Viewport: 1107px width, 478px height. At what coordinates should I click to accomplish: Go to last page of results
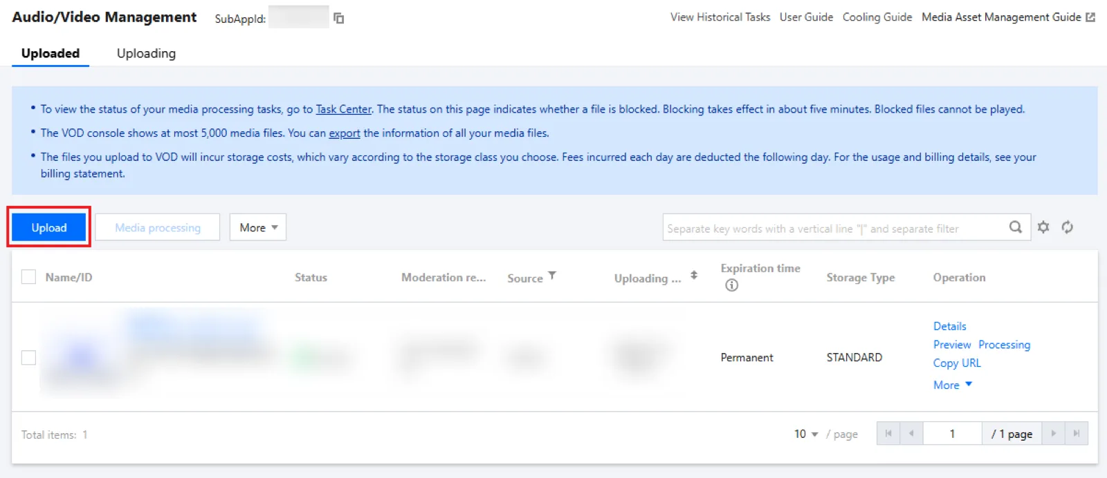click(1077, 434)
